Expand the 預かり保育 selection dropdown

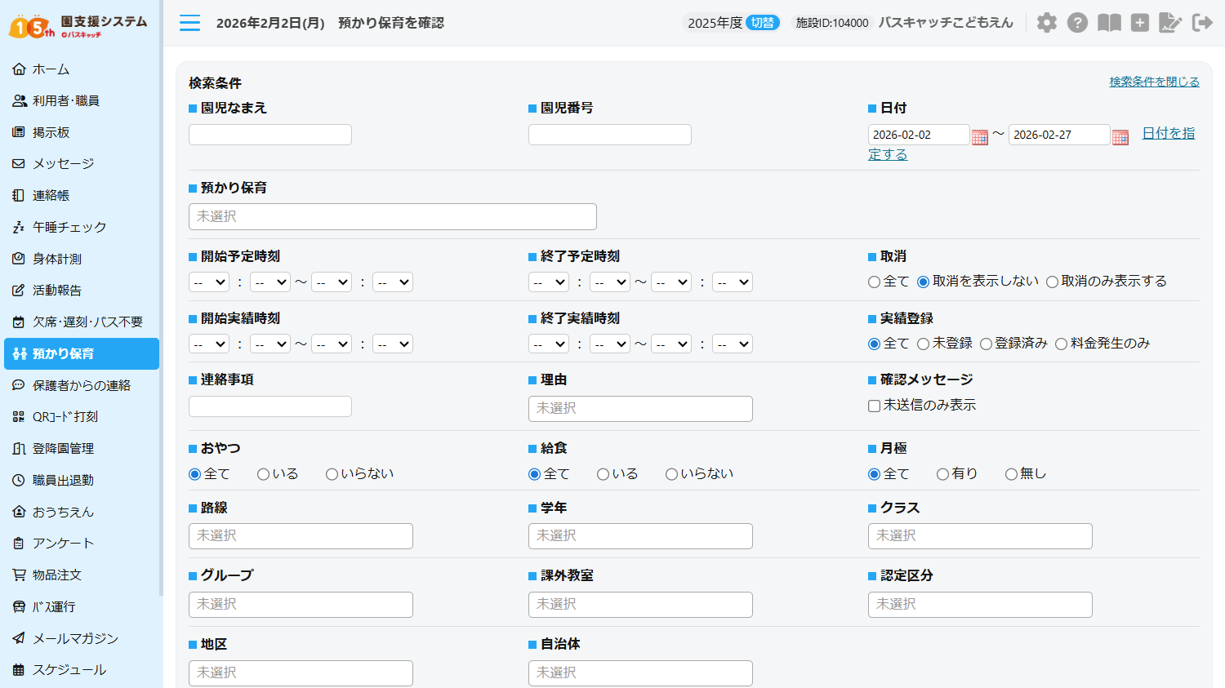click(x=392, y=216)
